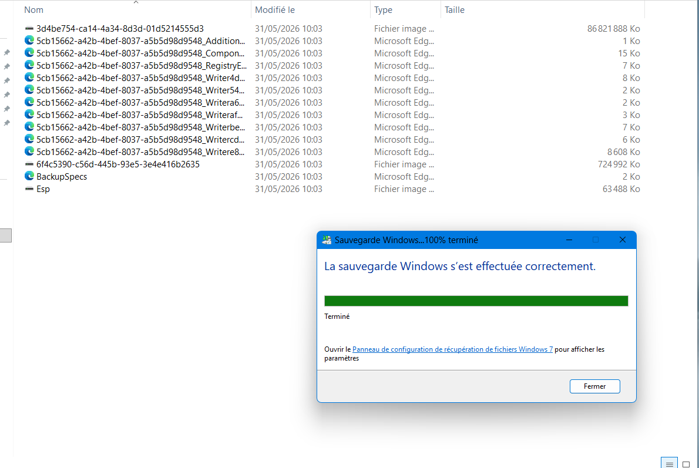Open the Panneau de configuration de récupération link
The width and height of the screenshot is (699, 468).
tap(452, 349)
